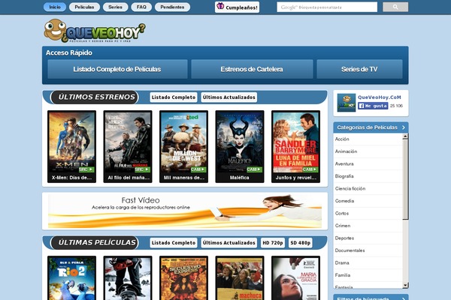The height and width of the screenshot is (300, 451).
Task: Click QueVeoHoy.CoM Facebook link
Action: 379,97
